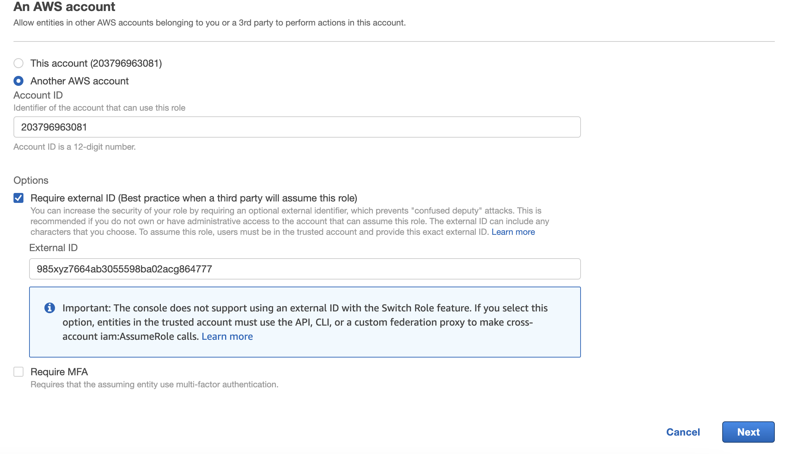Open Learn more link after external ID description
Screen dimensions: 789x454
click(x=513, y=232)
